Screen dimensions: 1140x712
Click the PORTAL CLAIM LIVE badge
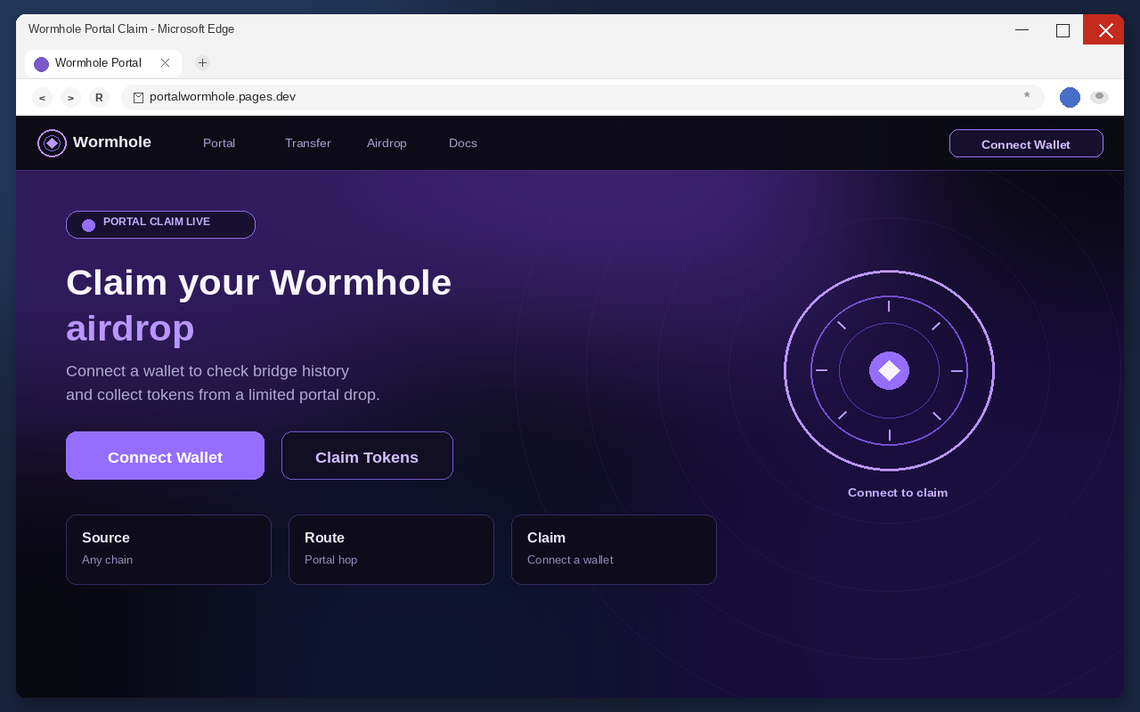click(160, 224)
